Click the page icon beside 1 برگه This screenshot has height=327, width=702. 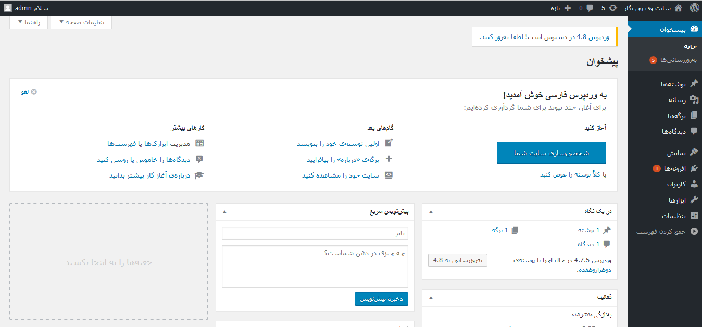[515, 230]
